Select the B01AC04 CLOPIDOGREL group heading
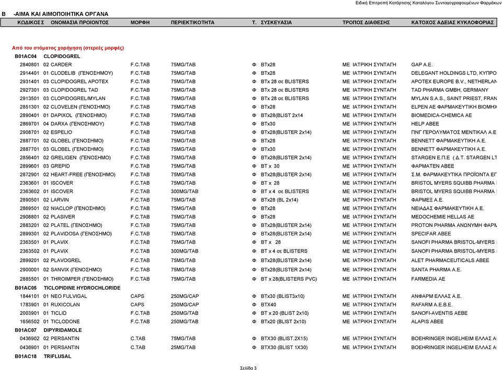 tap(48, 56)
